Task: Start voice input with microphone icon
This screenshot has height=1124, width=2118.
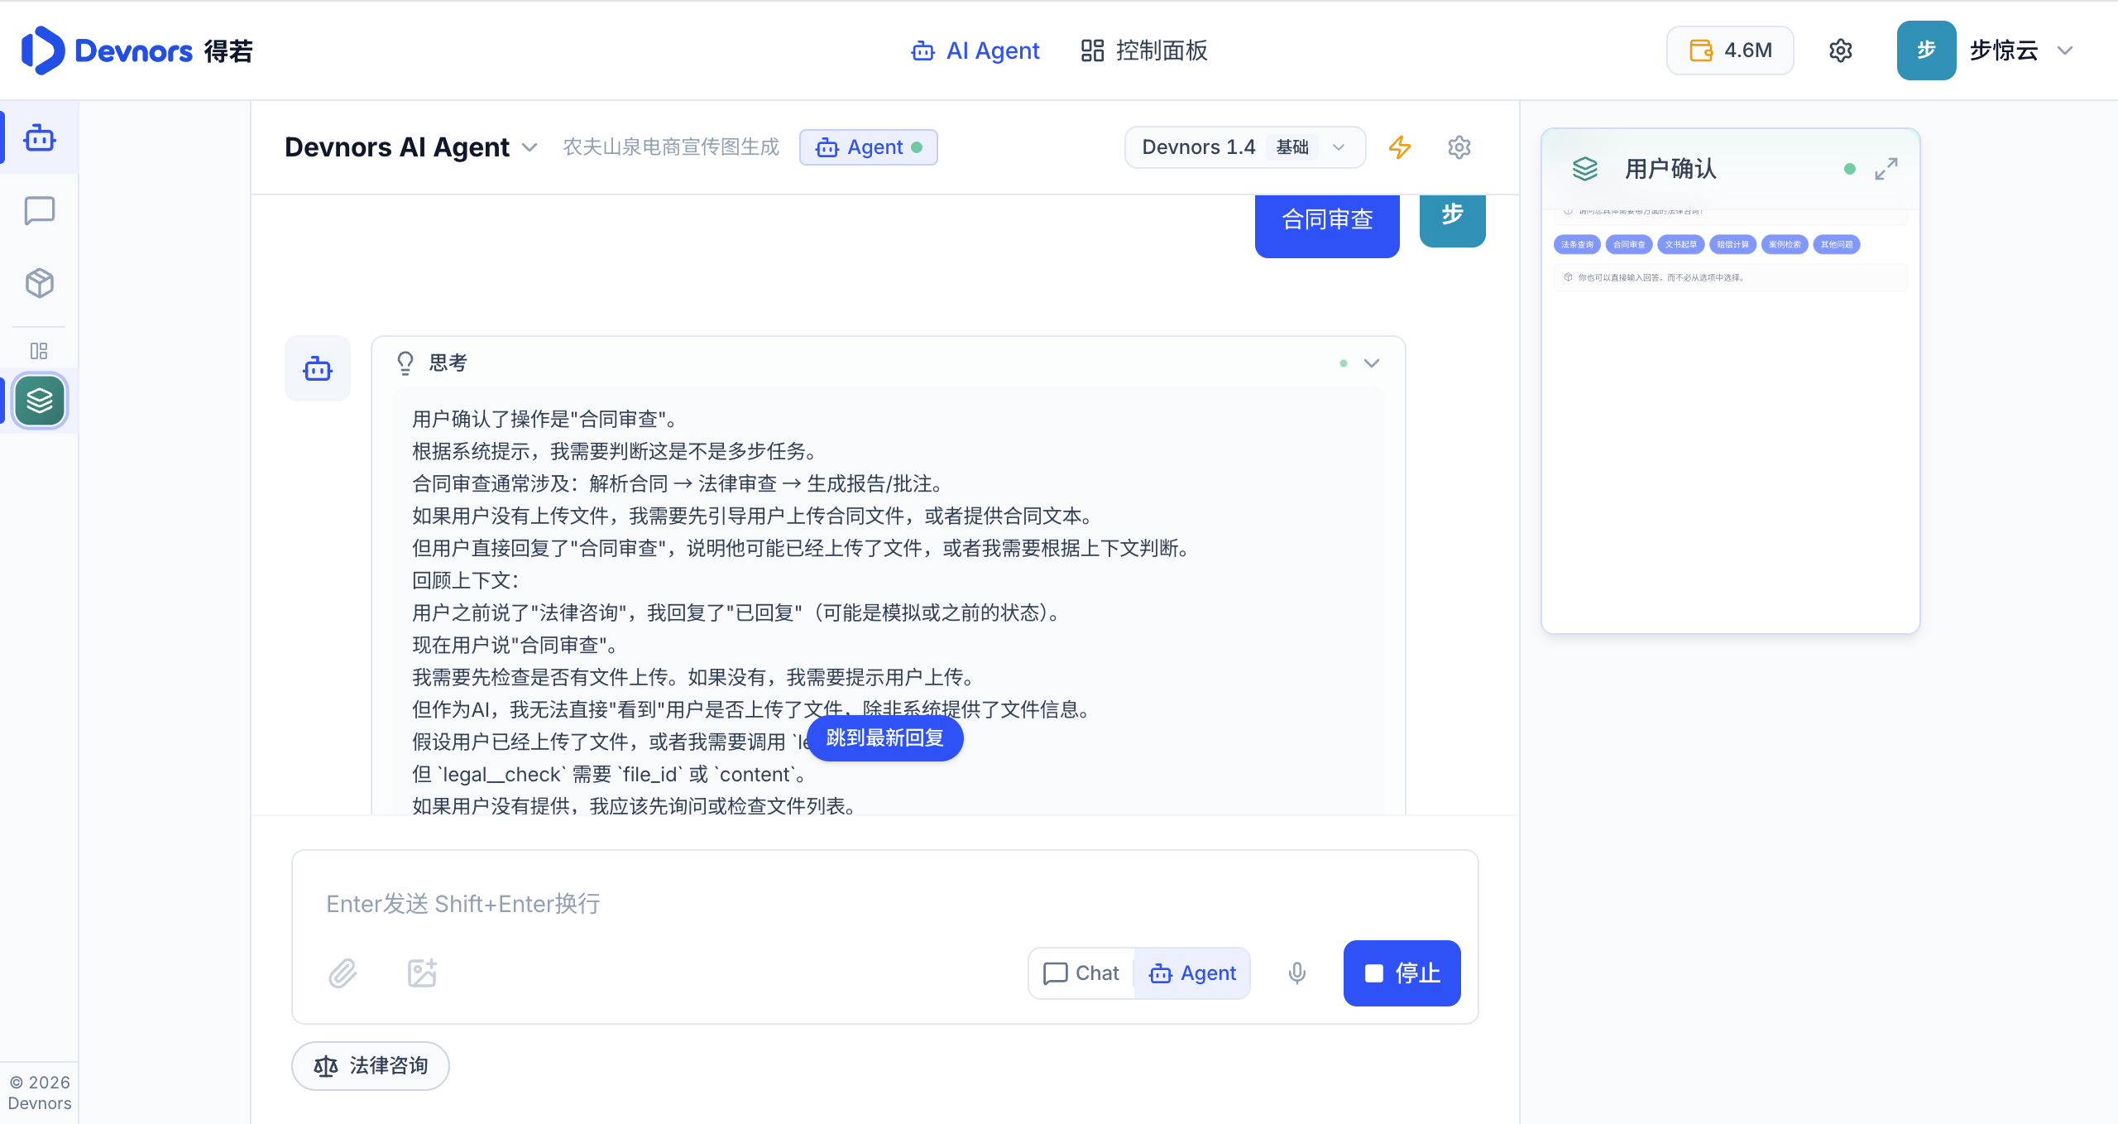Action: pyautogui.click(x=1297, y=973)
